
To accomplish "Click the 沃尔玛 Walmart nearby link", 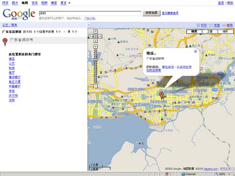I will (13, 96).
